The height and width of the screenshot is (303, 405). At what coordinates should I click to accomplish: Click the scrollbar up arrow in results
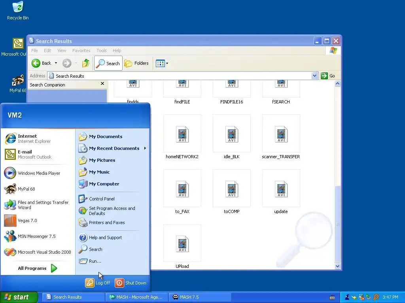[x=337, y=84]
